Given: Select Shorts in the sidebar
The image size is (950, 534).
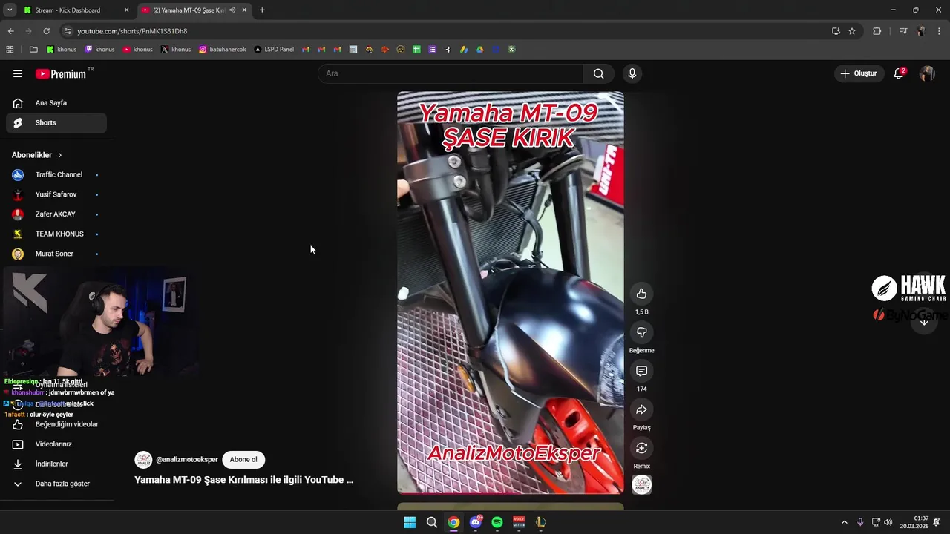Looking at the screenshot, I should coord(56,122).
